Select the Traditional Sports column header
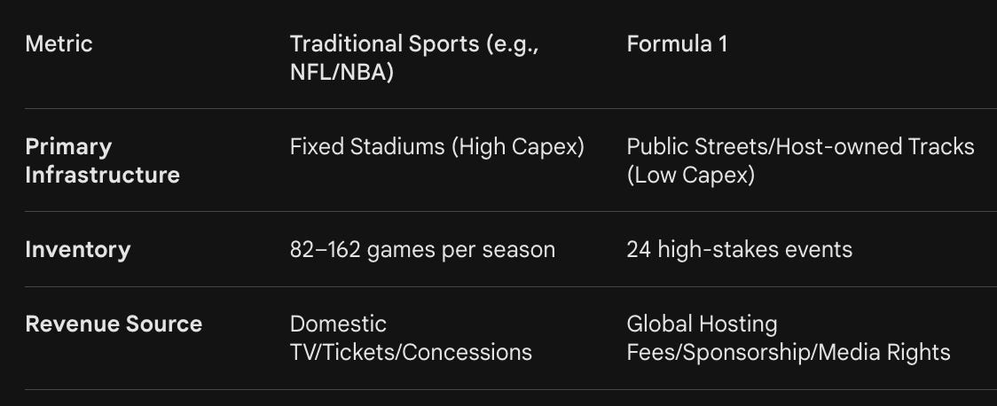Image resolution: width=997 pixels, height=406 pixels. [x=414, y=58]
